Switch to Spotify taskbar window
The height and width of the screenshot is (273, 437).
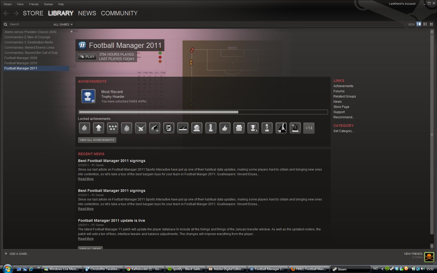[x=186, y=269]
